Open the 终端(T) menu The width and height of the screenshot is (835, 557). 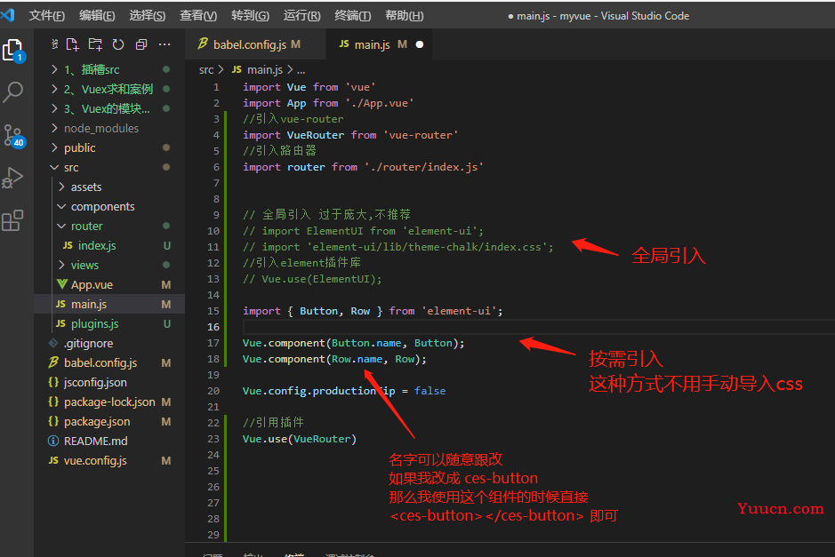(x=352, y=15)
